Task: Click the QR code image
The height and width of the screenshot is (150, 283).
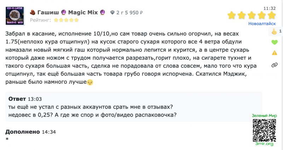Action: pyautogui.click(x=264, y=130)
